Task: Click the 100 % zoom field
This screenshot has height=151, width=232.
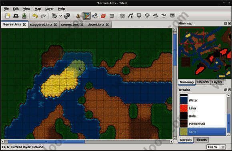Action: coord(213,147)
